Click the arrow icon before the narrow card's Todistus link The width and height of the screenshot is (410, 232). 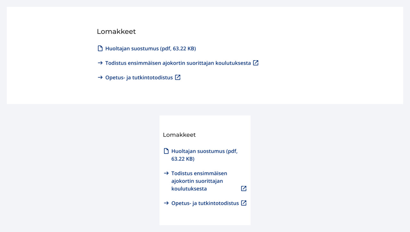(166, 173)
